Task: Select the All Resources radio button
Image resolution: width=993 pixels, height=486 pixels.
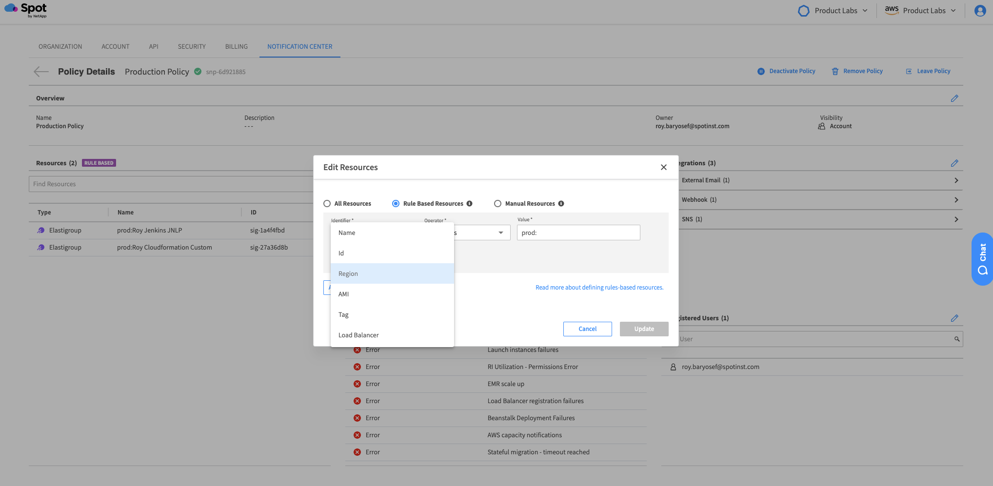Action: point(327,204)
